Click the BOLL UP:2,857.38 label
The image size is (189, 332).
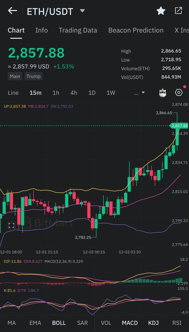pyautogui.click(x=15, y=106)
